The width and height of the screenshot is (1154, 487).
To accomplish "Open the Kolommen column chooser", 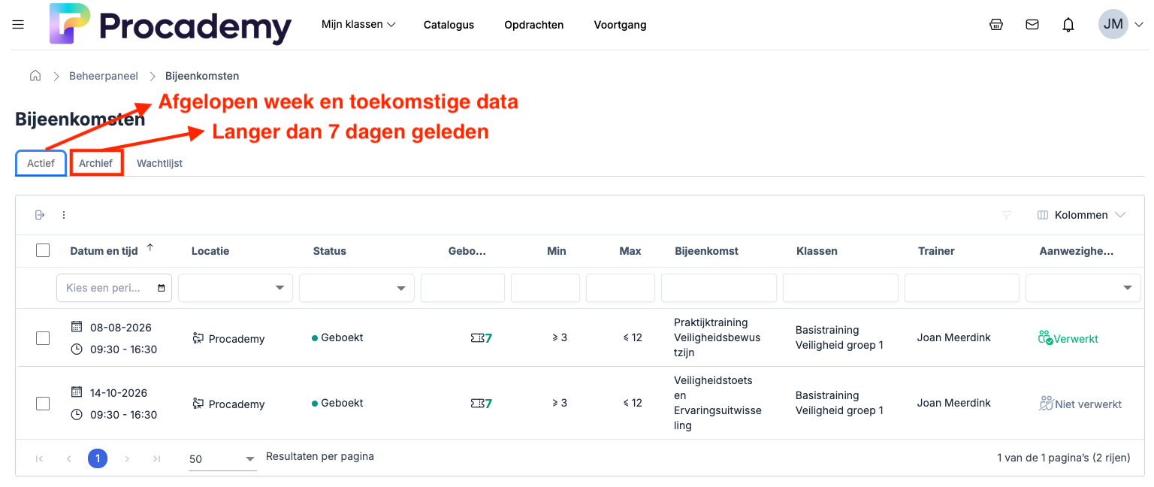I will [1081, 215].
